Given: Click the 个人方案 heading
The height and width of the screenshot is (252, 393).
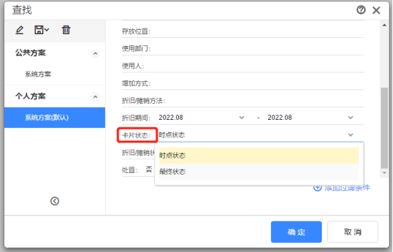Looking at the screenshot, I should pyautogui.click(x=30, y=96).
